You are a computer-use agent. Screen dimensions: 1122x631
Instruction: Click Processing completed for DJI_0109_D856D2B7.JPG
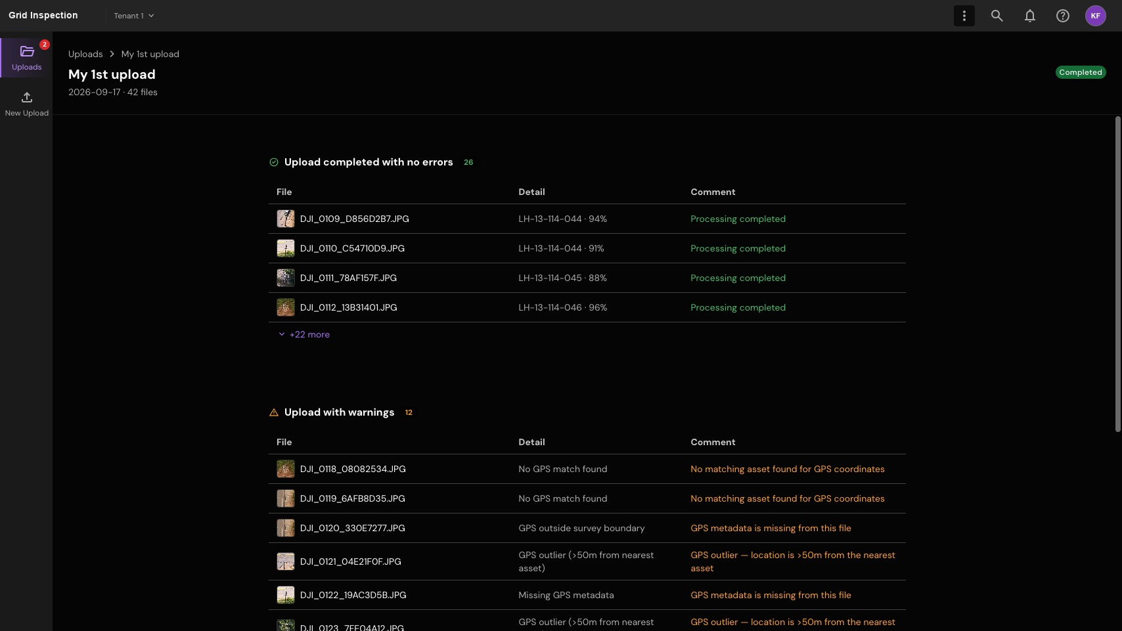pyautogui.click(x=738, y=219)
